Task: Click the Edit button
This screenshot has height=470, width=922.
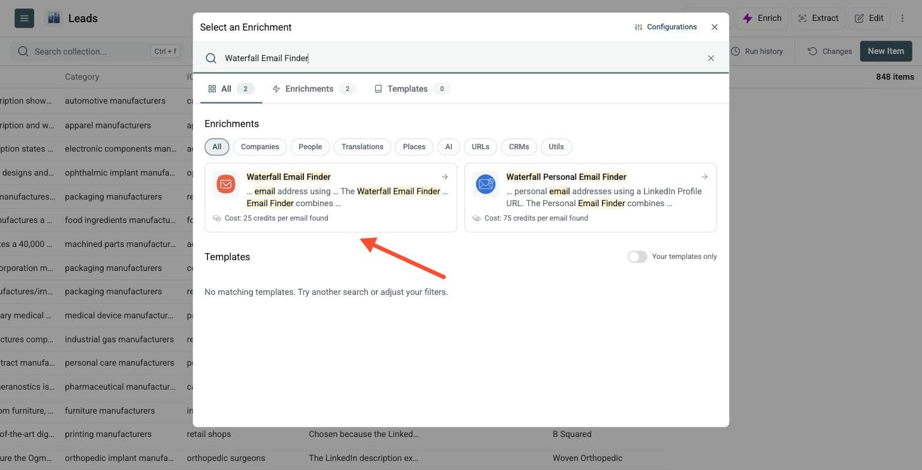Action: click(x=869, y=18)
